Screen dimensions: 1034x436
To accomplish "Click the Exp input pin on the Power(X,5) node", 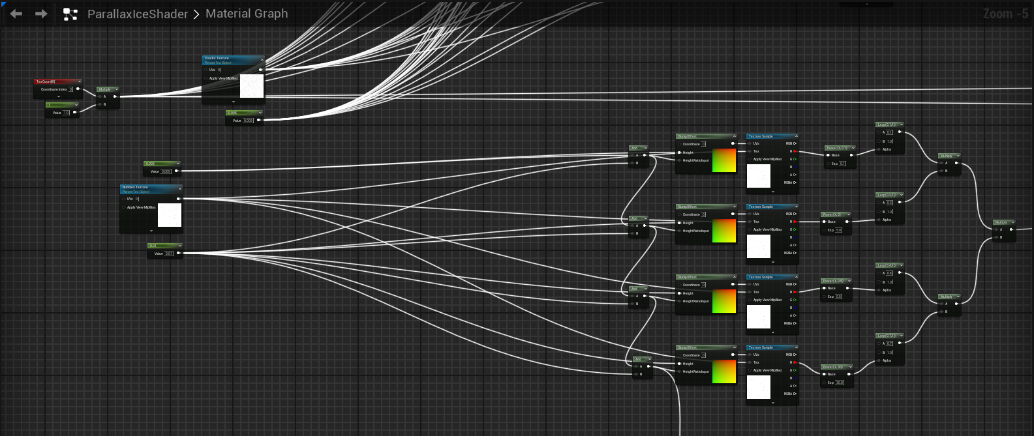I will 824,230.
